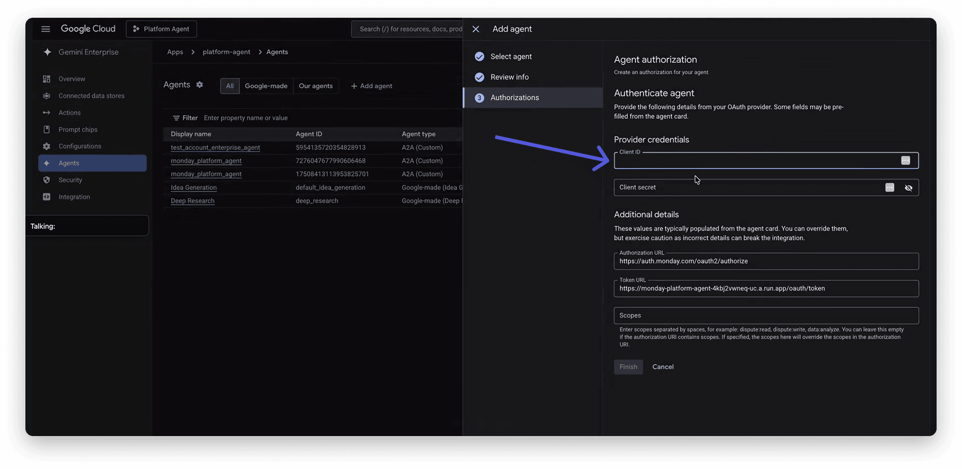Open platform-agent breadcrumb link

[x=227, y=52]
